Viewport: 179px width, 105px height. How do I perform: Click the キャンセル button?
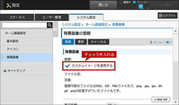[99, 42]
